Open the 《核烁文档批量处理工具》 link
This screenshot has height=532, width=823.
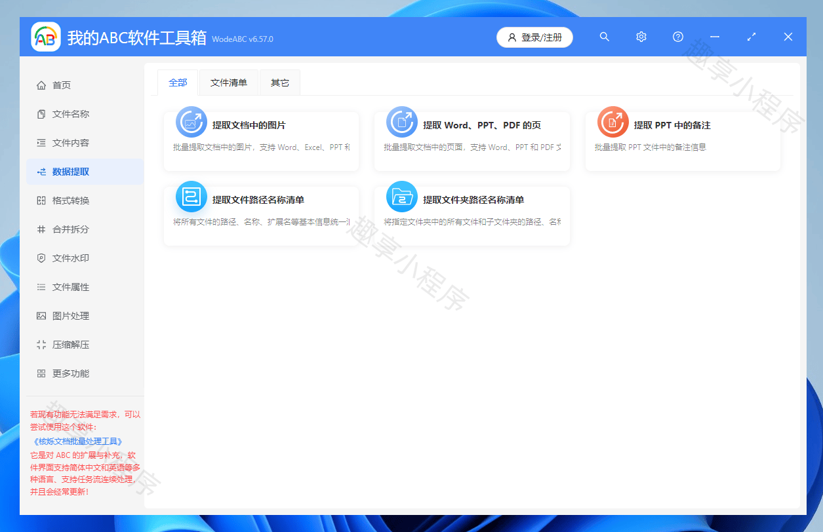click(77, 442)
